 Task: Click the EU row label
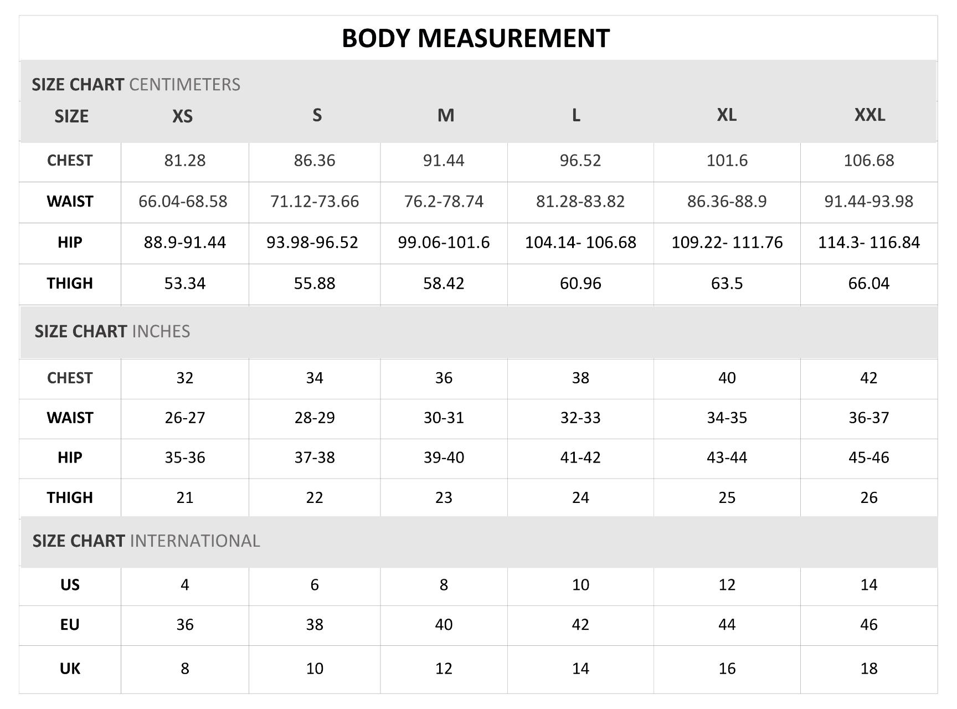coord(70,625)
